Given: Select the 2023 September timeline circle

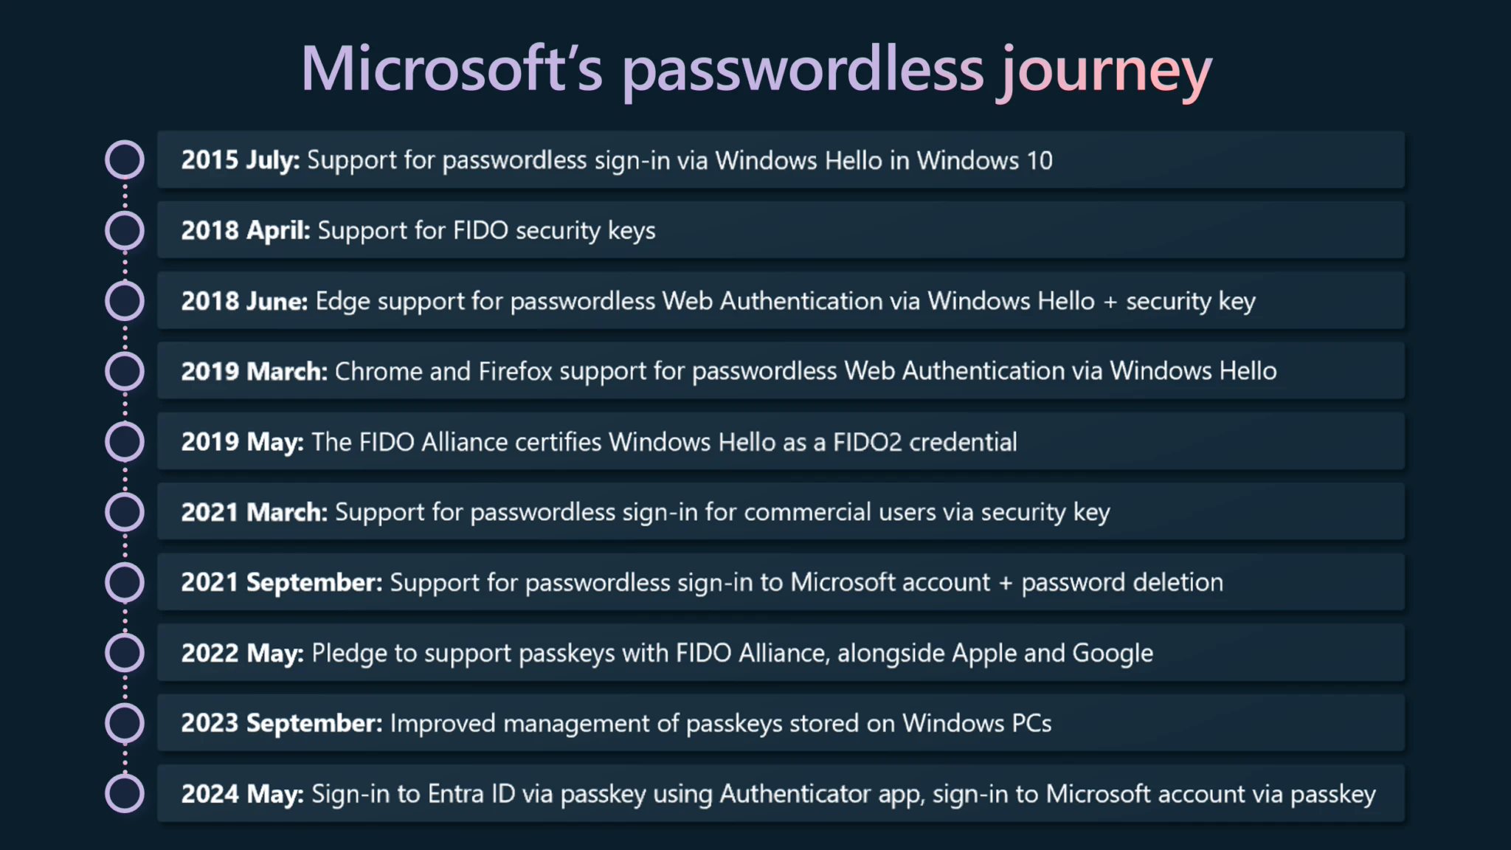Looking at the screenshot, I should tap(125, 723).
